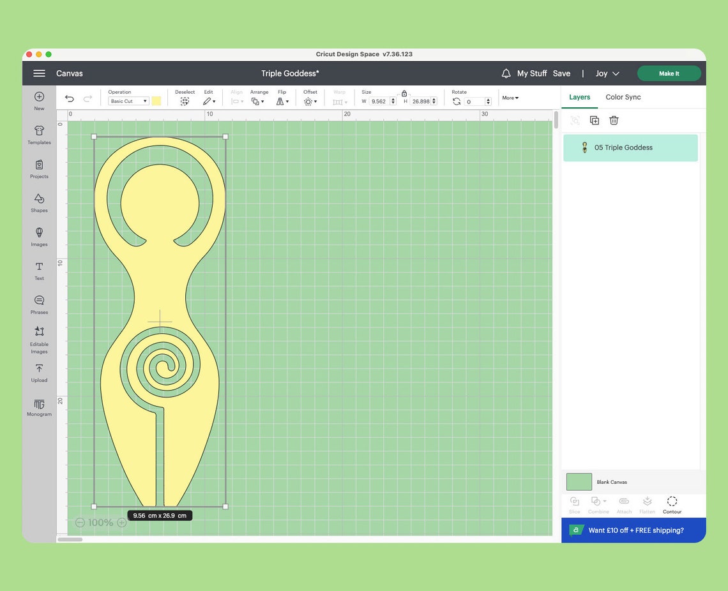Click the undo arrow icon

pos(70,98)
